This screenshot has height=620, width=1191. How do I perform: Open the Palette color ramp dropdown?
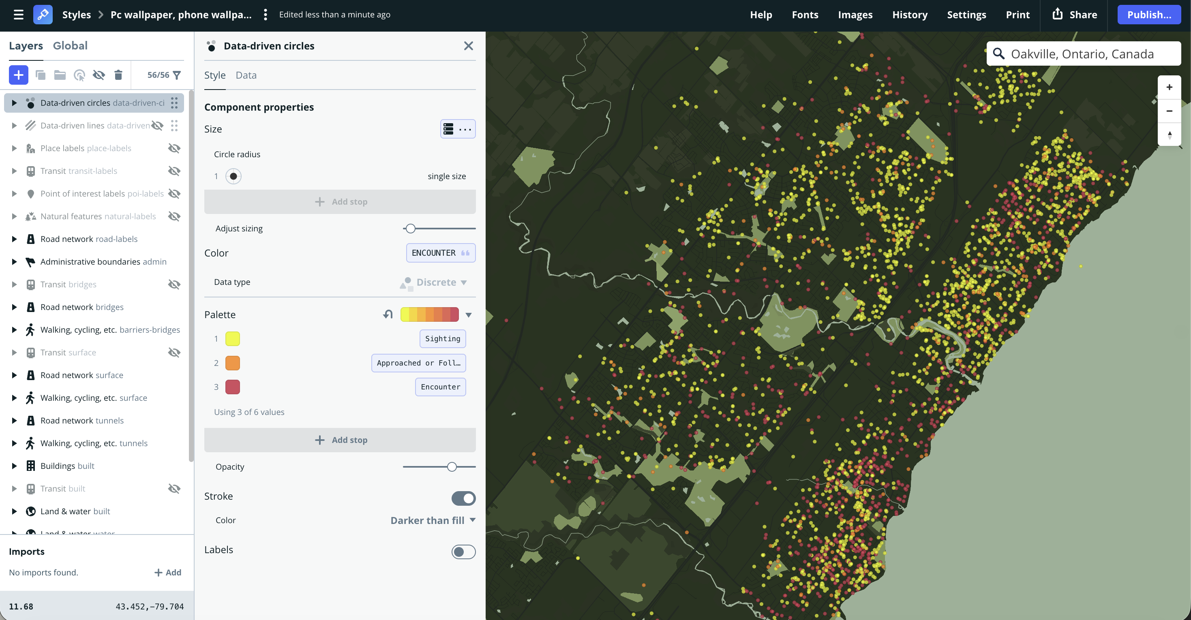[x=468, y=314]
